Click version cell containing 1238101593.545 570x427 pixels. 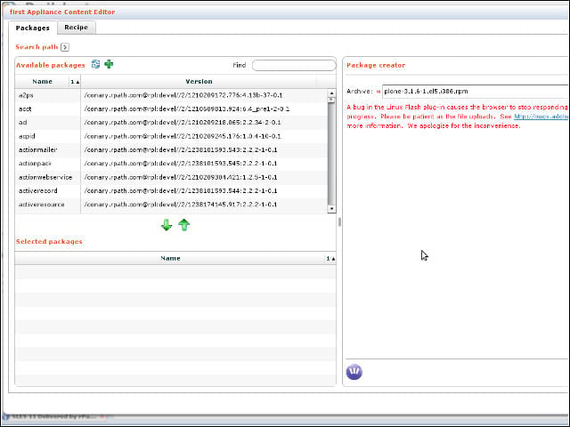181,164
